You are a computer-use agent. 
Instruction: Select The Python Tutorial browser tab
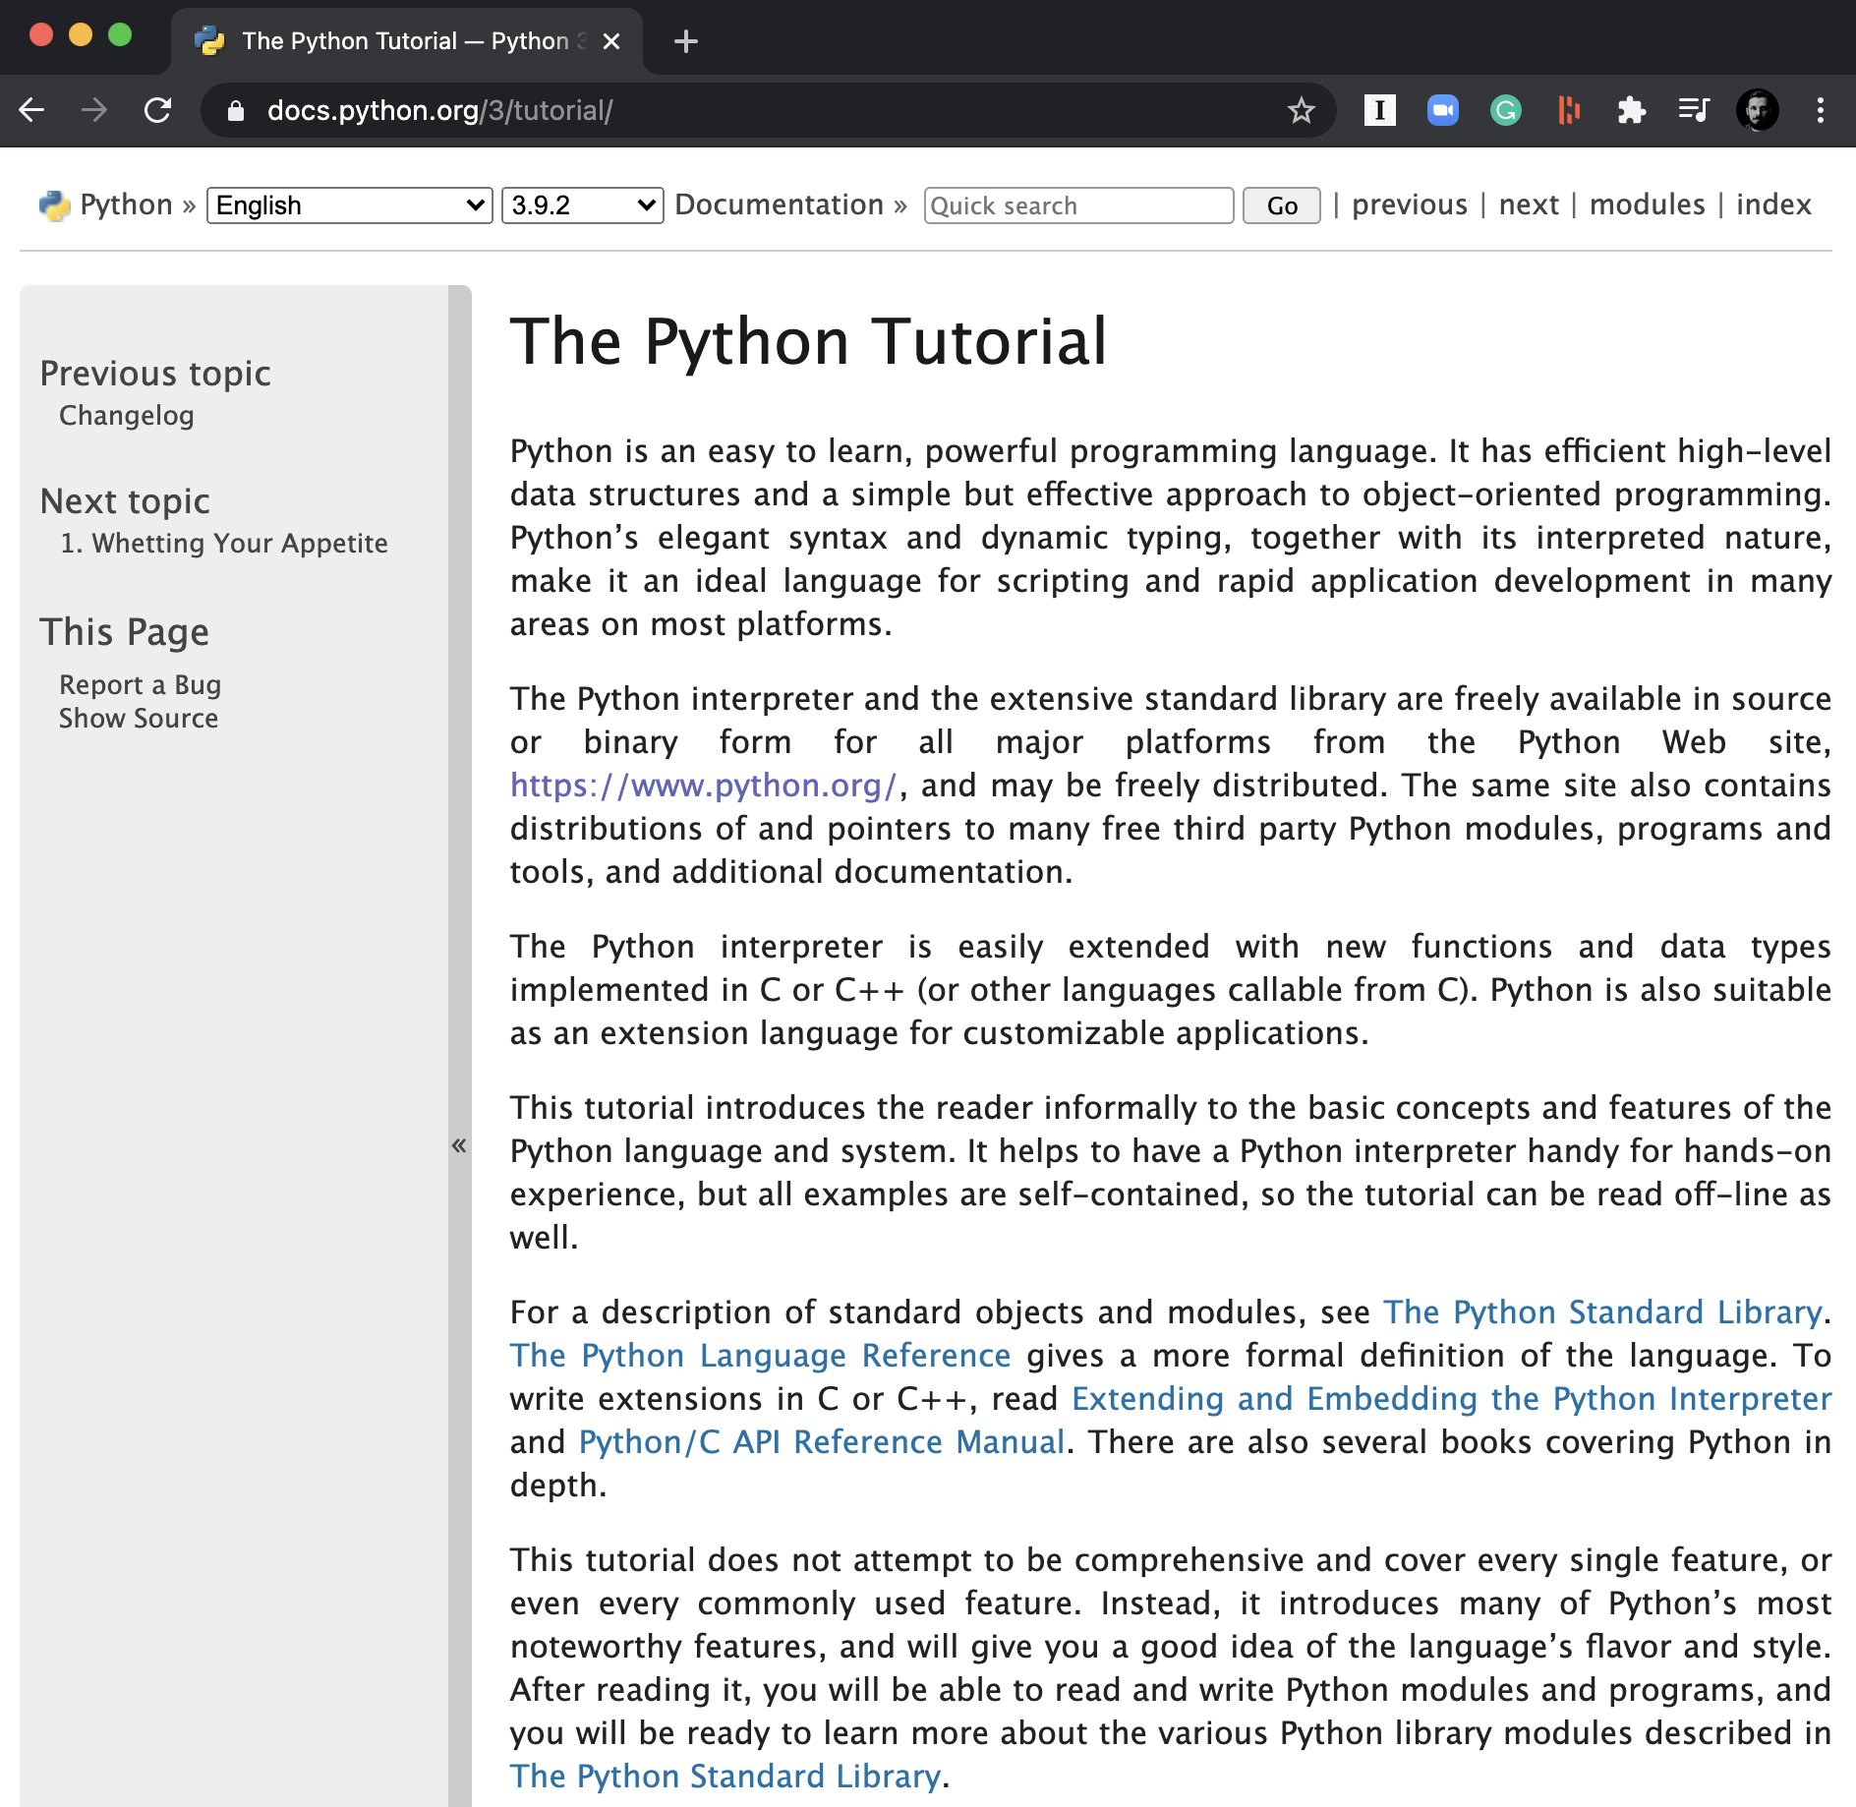pos(407,41)
